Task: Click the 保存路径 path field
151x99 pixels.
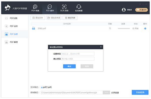Action: pos(72,92)
